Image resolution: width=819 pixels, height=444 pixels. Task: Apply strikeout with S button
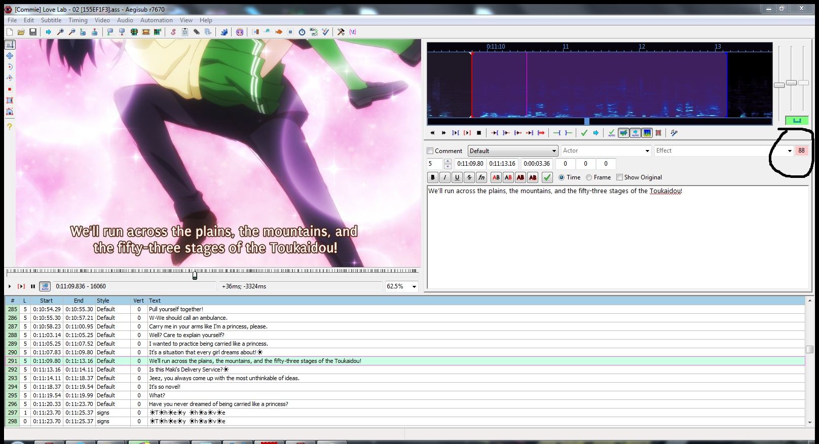pyautogui.click(x=469, y=177)
